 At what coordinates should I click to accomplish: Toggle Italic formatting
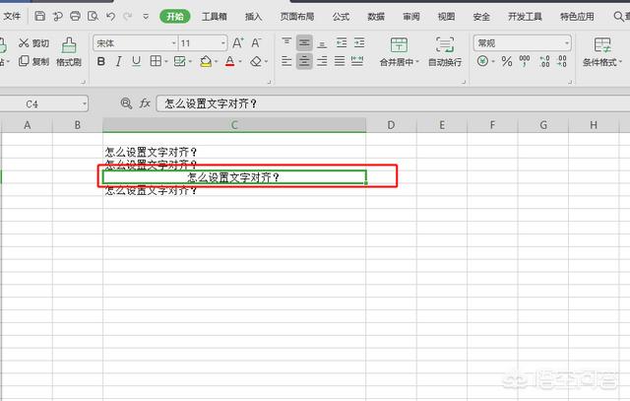118,61
